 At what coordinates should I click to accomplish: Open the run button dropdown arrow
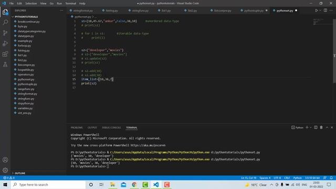click(320, 10)
